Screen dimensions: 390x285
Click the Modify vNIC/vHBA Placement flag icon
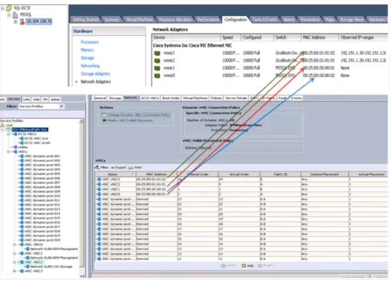pyautogui.click(x=104, y=121)
